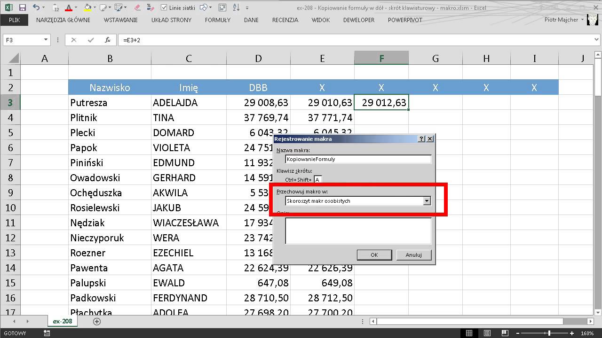Open the NARZĘDZIA GŁÓWNE ribbon tab

point(63,20)
